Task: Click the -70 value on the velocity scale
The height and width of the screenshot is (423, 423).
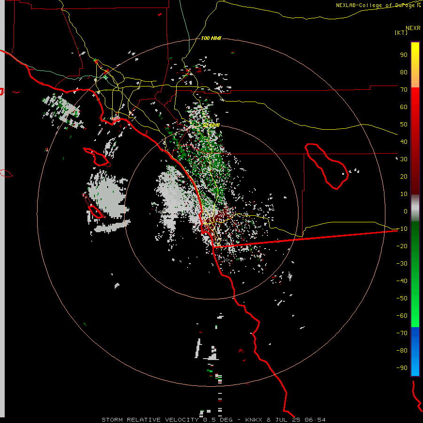Action: (402, 333)
